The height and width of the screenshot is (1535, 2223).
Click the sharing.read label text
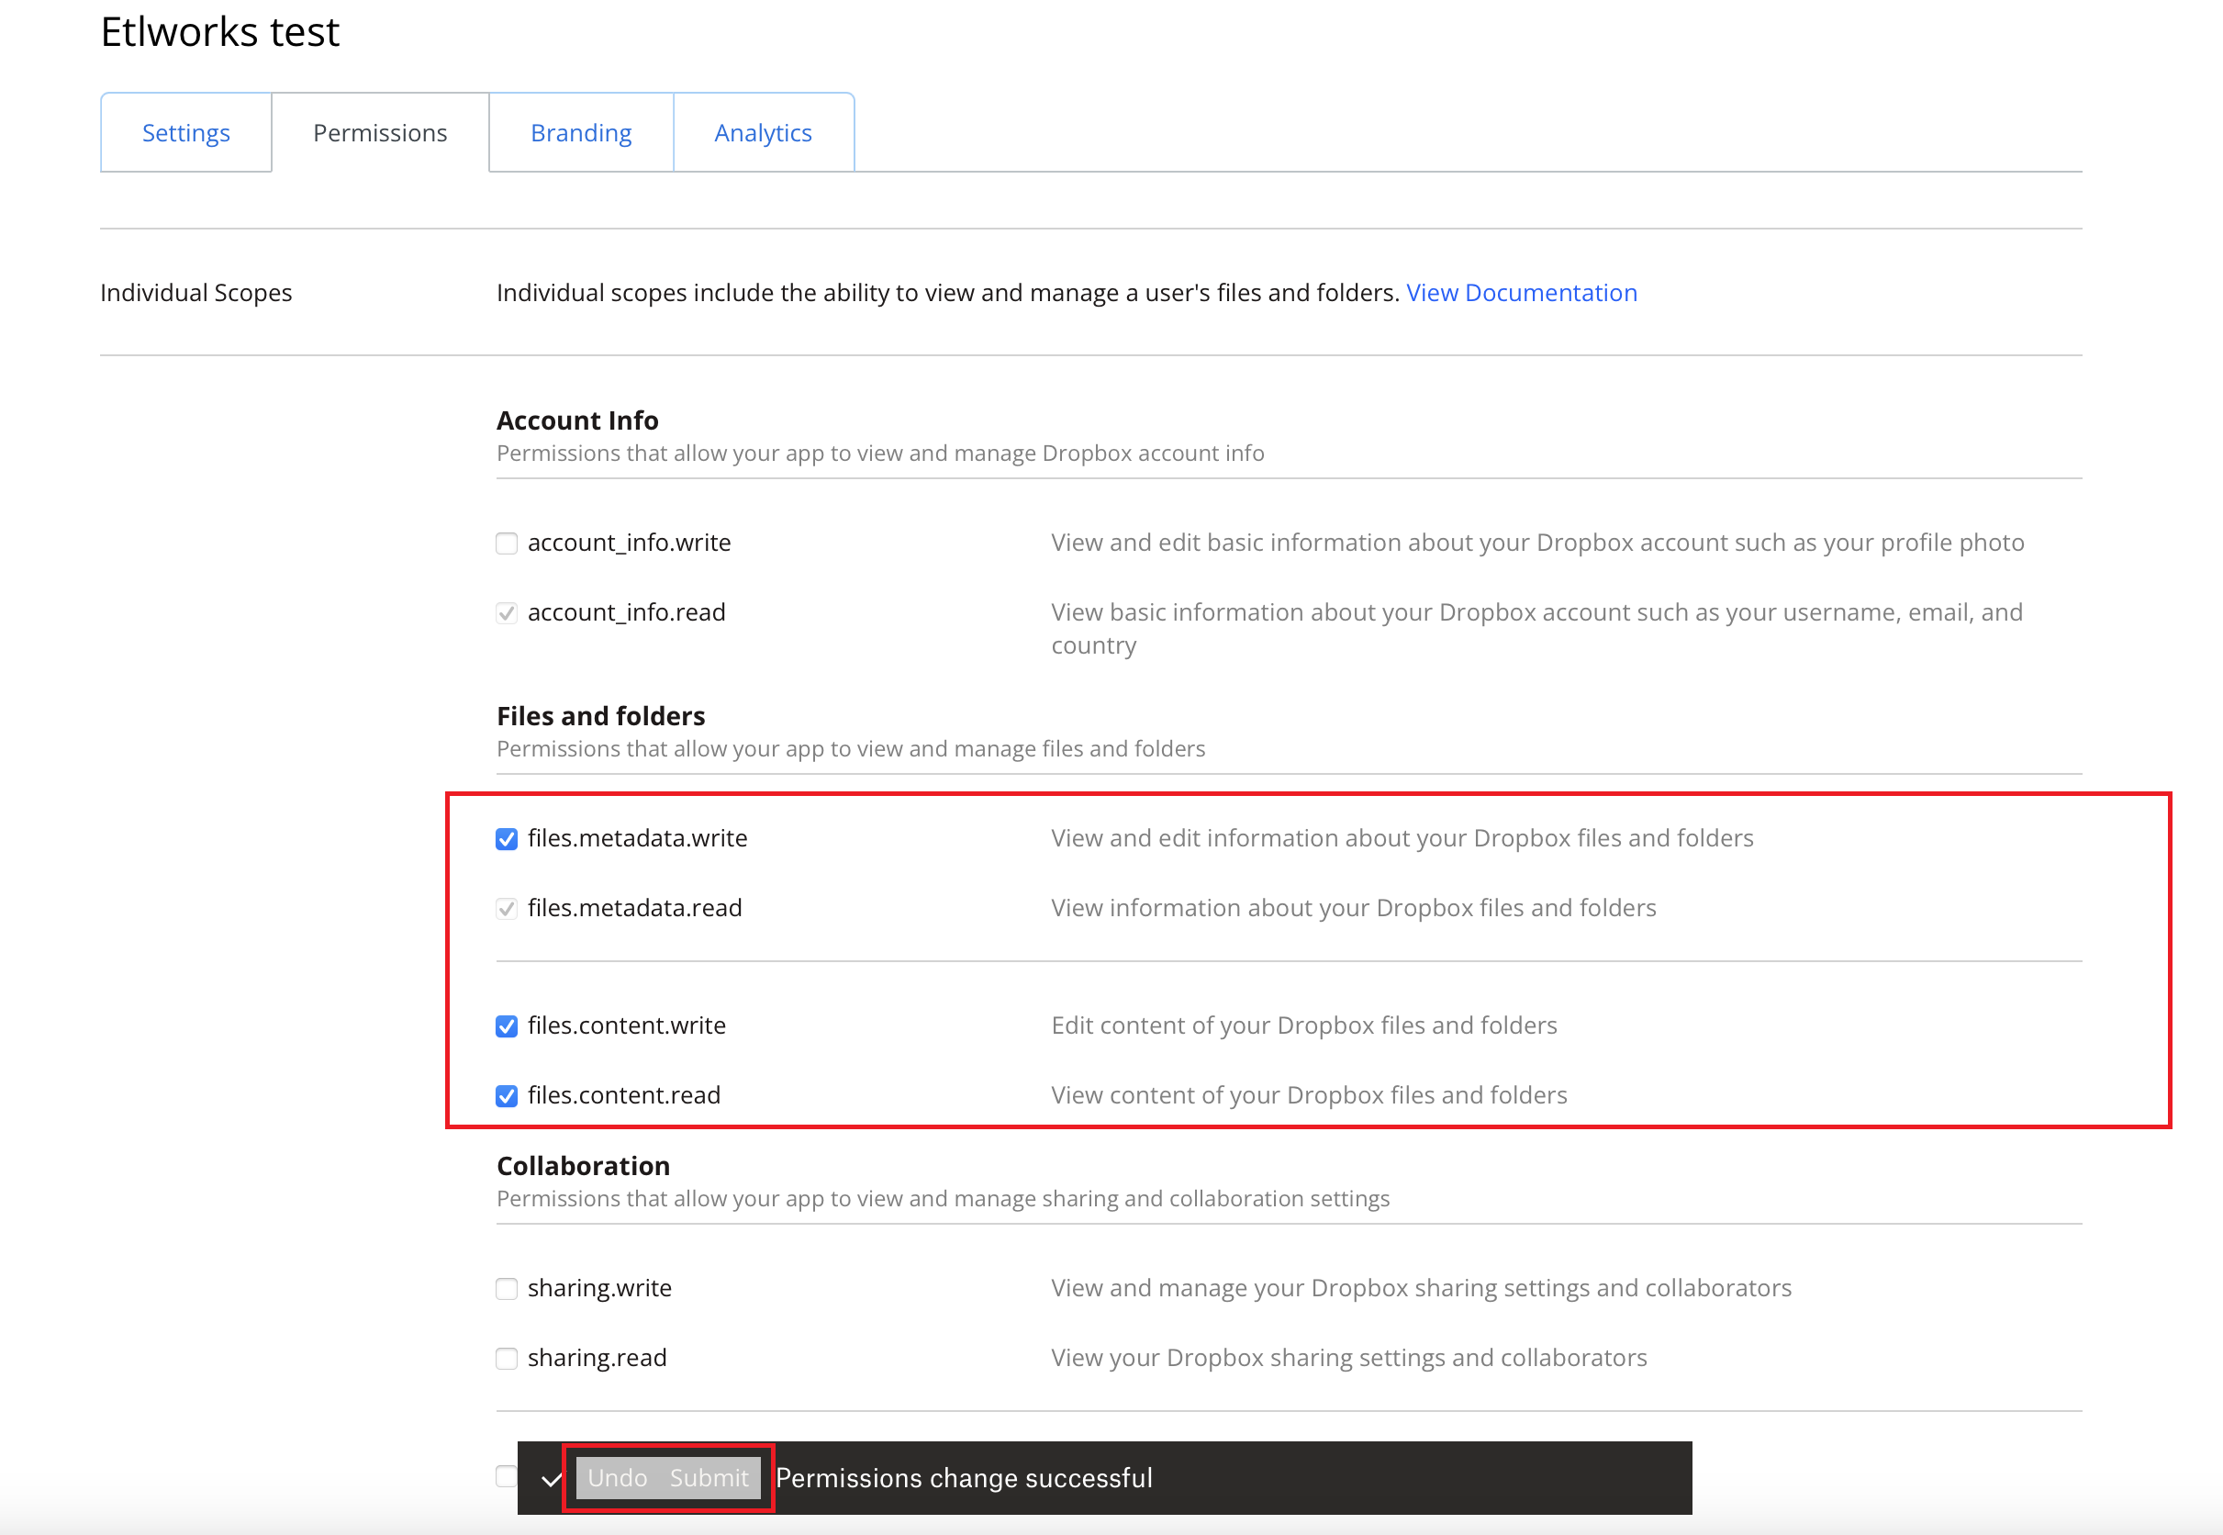pyautogui.click(x=598, y=1357)
